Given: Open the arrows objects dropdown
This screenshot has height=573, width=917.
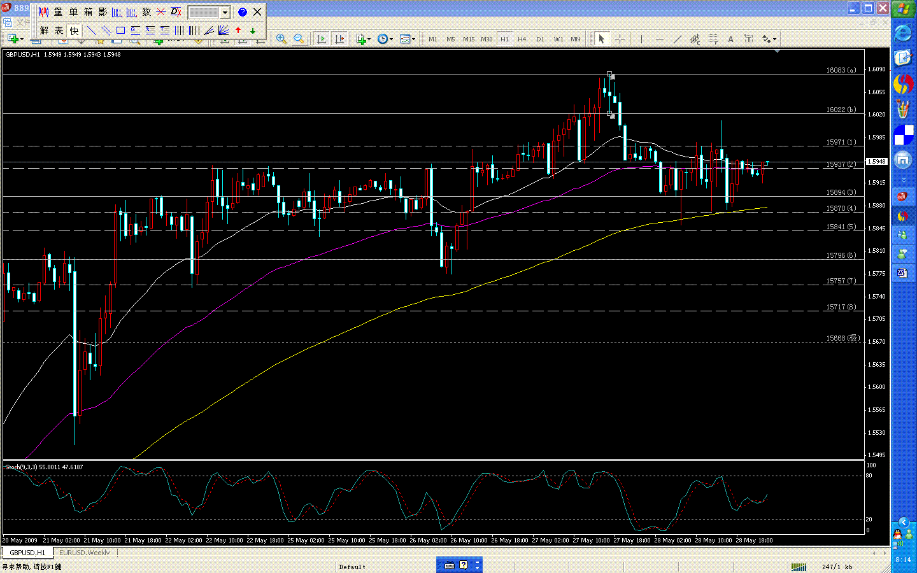Looking at the screenshot, I should tap(769, 39).
